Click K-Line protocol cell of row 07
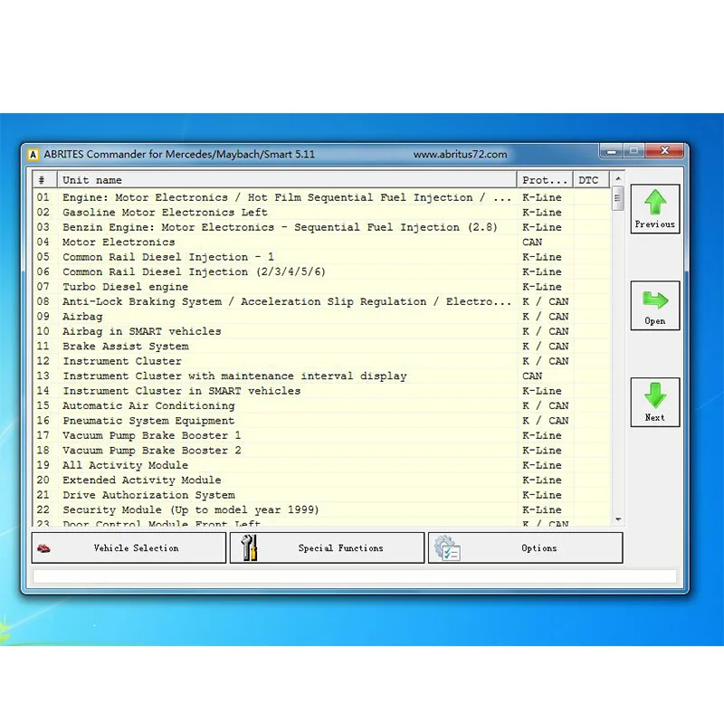The width and height of the screenshot is (724, 724). coord(546,286)
